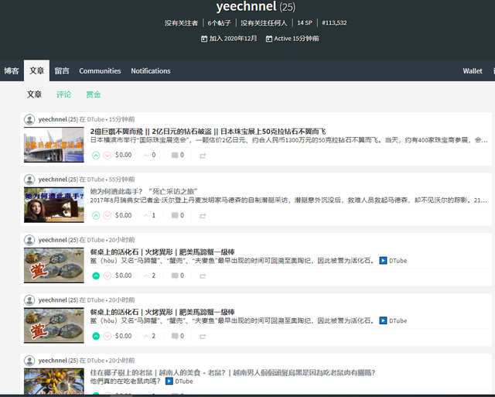This screenshot has height=397, width=495.
Task: Open the 住在椰子樹上的老鼠 post title
Action: (233, 373)
